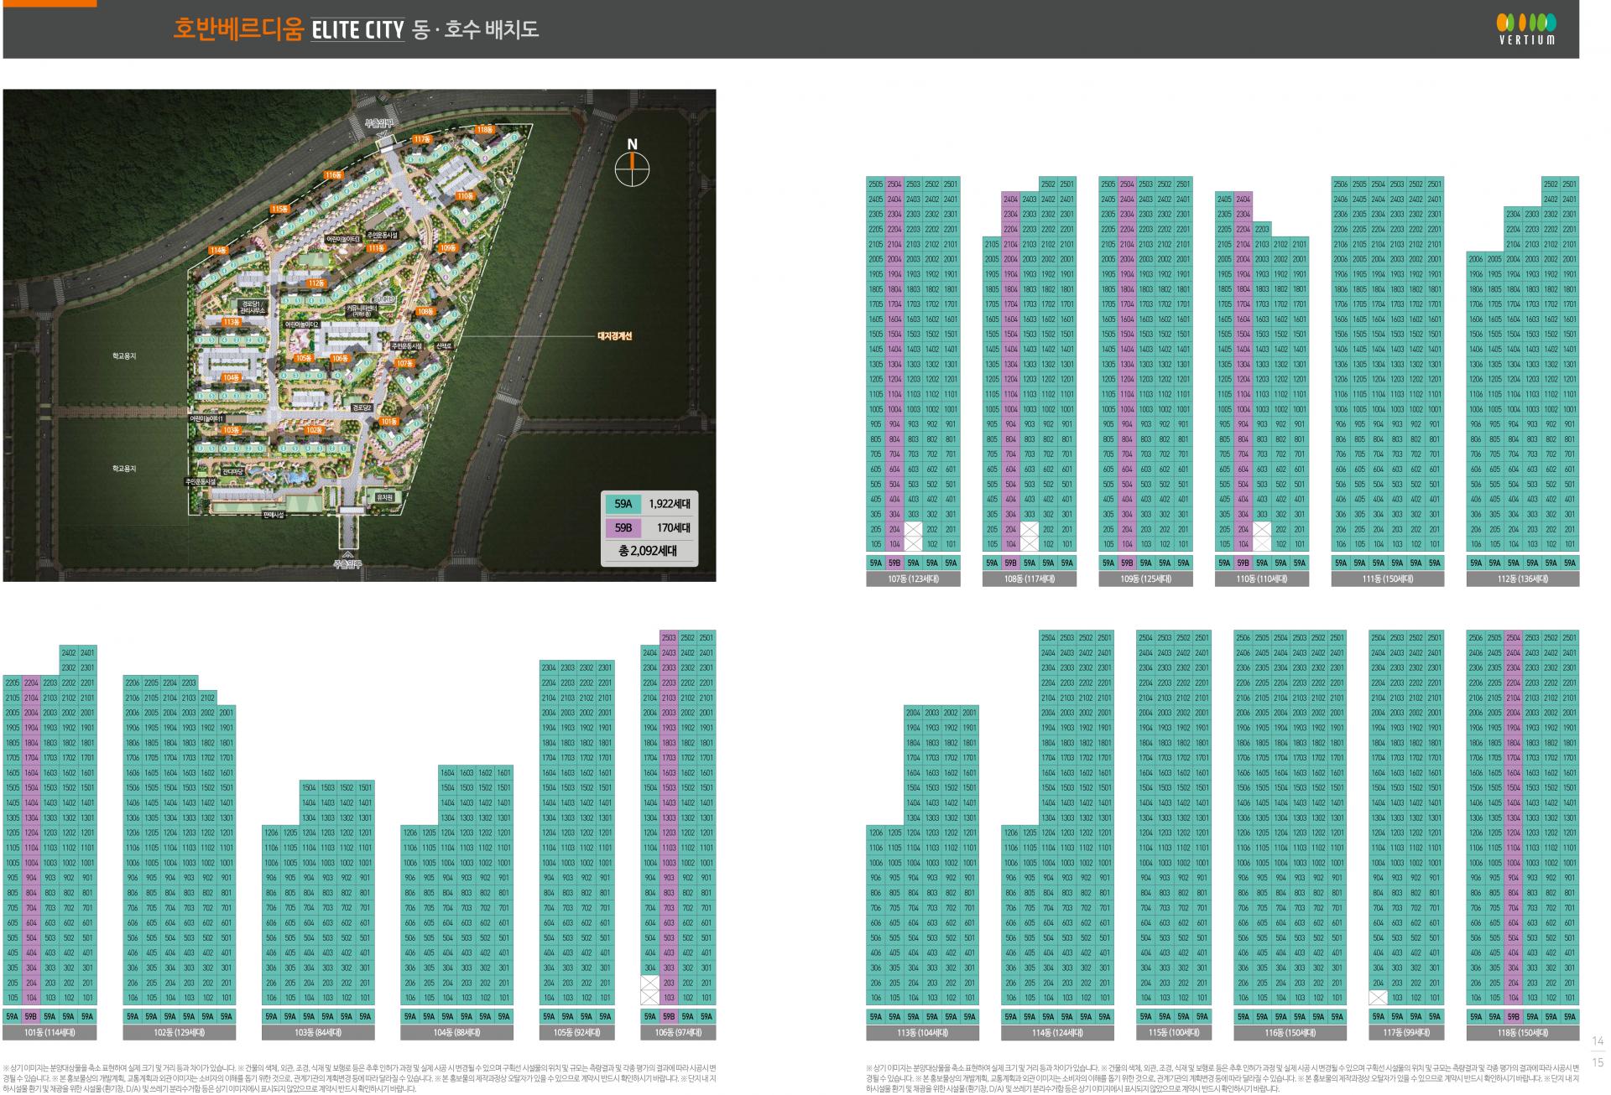Click the purple 59B legend color swatch
Screen dimensions: 1611x1095
coord(623,528)
